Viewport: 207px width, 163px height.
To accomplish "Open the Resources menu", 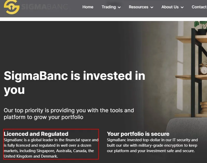I will [x=139, y=7].
